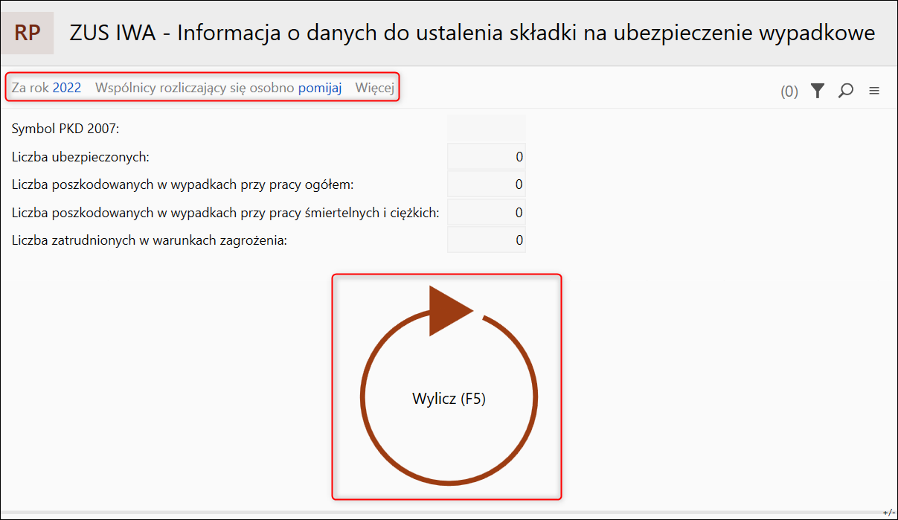Select the śmiertelnych i ciężkich value field

[487, 213]
